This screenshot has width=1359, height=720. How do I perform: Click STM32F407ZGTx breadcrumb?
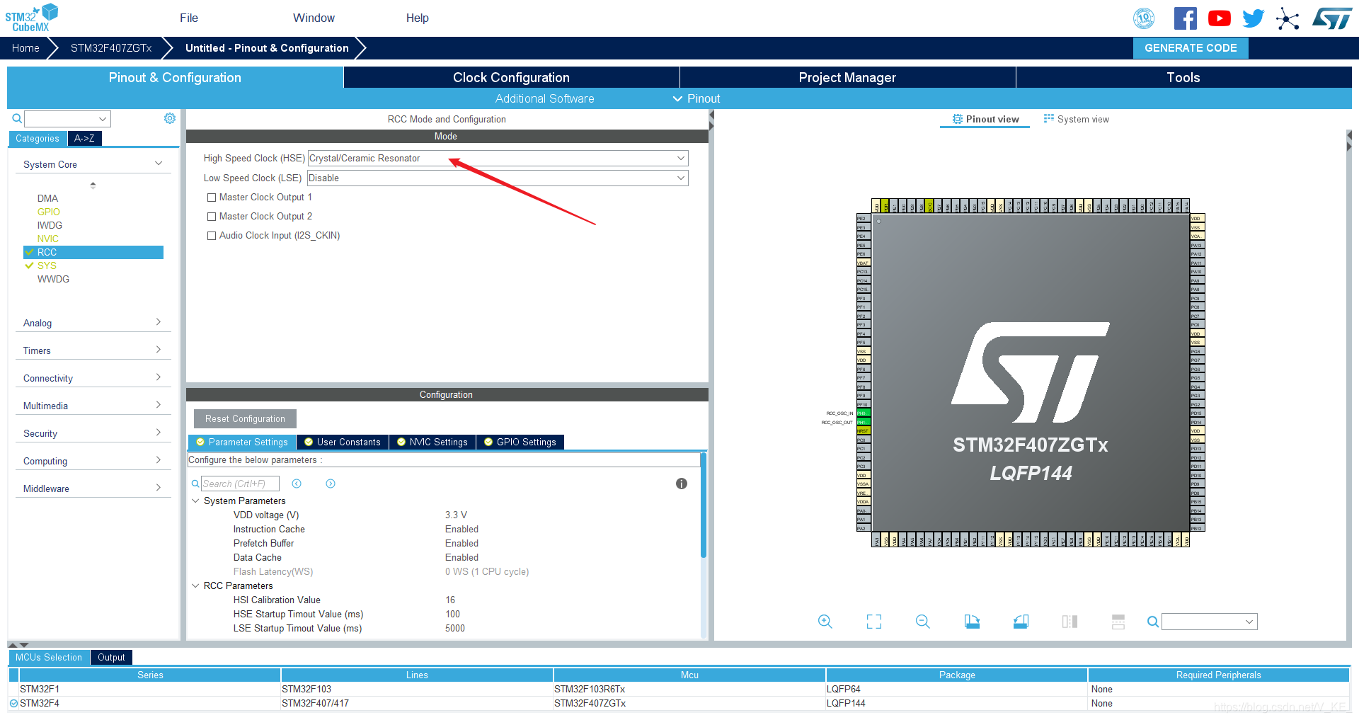[x=111, y=48]
